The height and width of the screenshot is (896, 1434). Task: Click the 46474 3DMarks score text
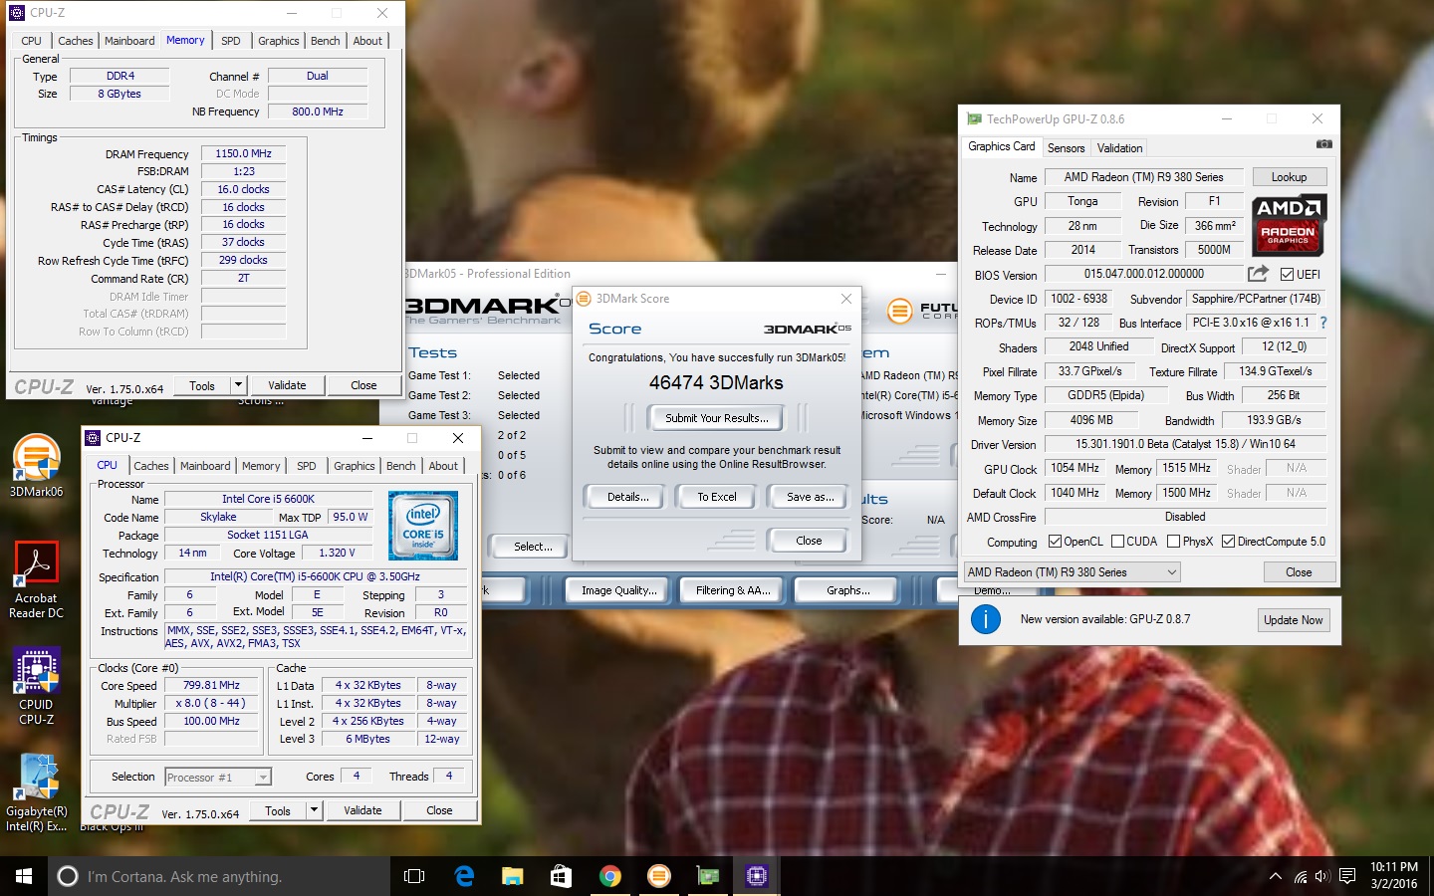point(716,383)
